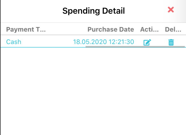Click the Spending Detail title
This screenshot has width=186, height=135.
(94, 11)
